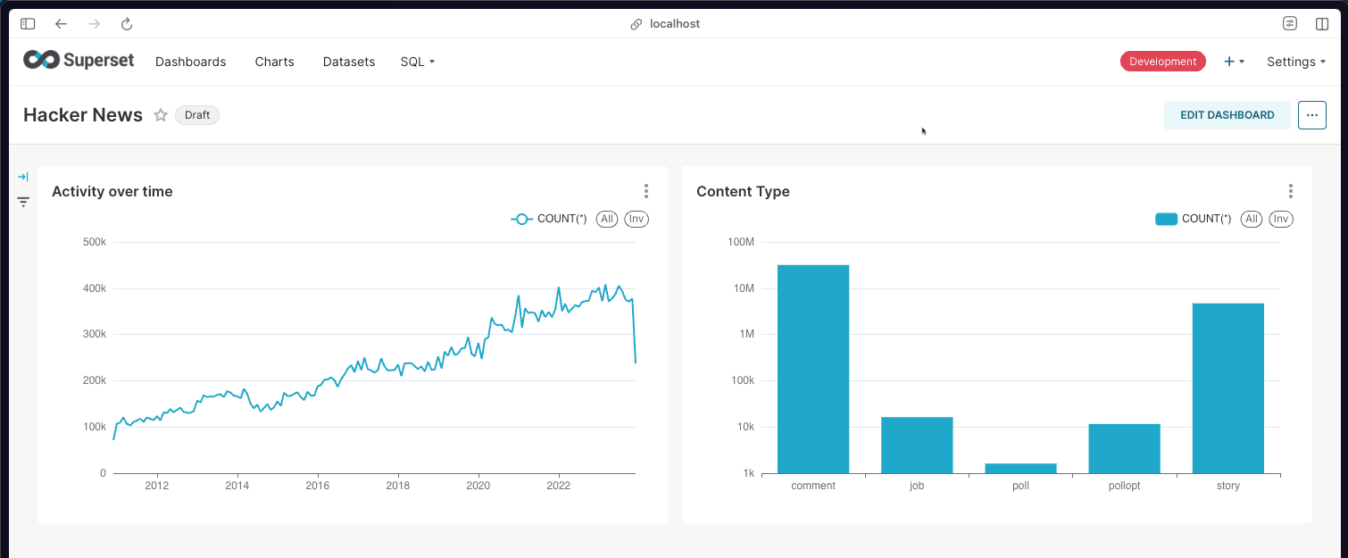The image size is (1348, 558).
Task: Go to the Dashboards tab
Action: click(190, 62)
